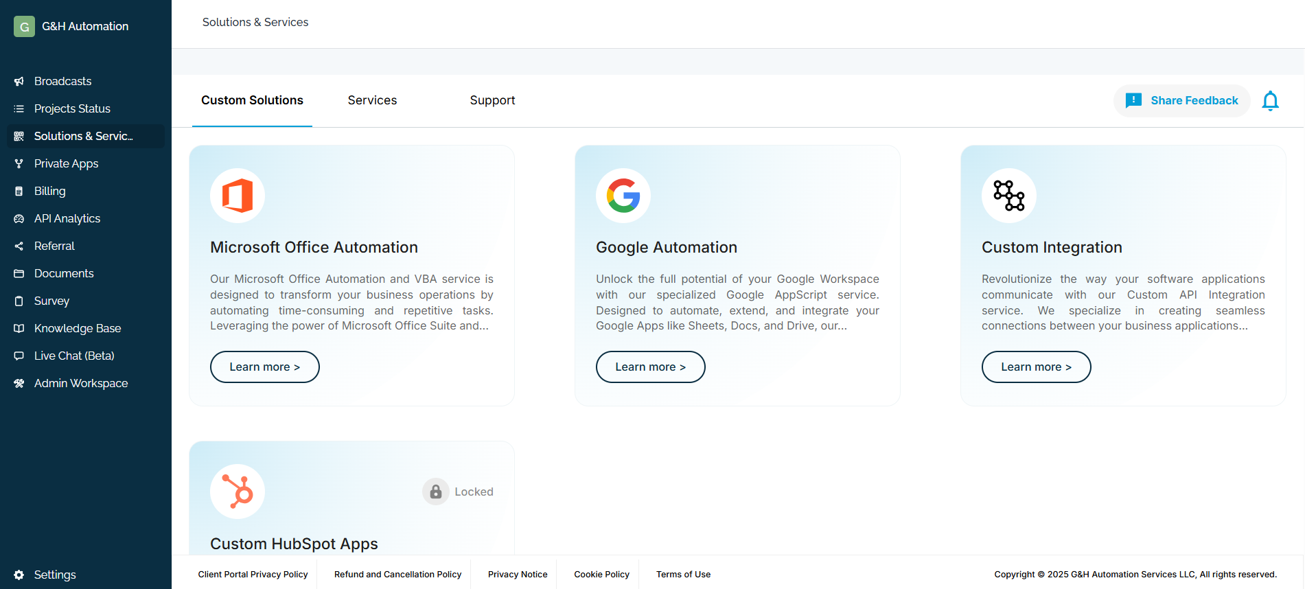Click the Custom Integration nodes icon
1305x589 pixels.
coord(1009,196)
